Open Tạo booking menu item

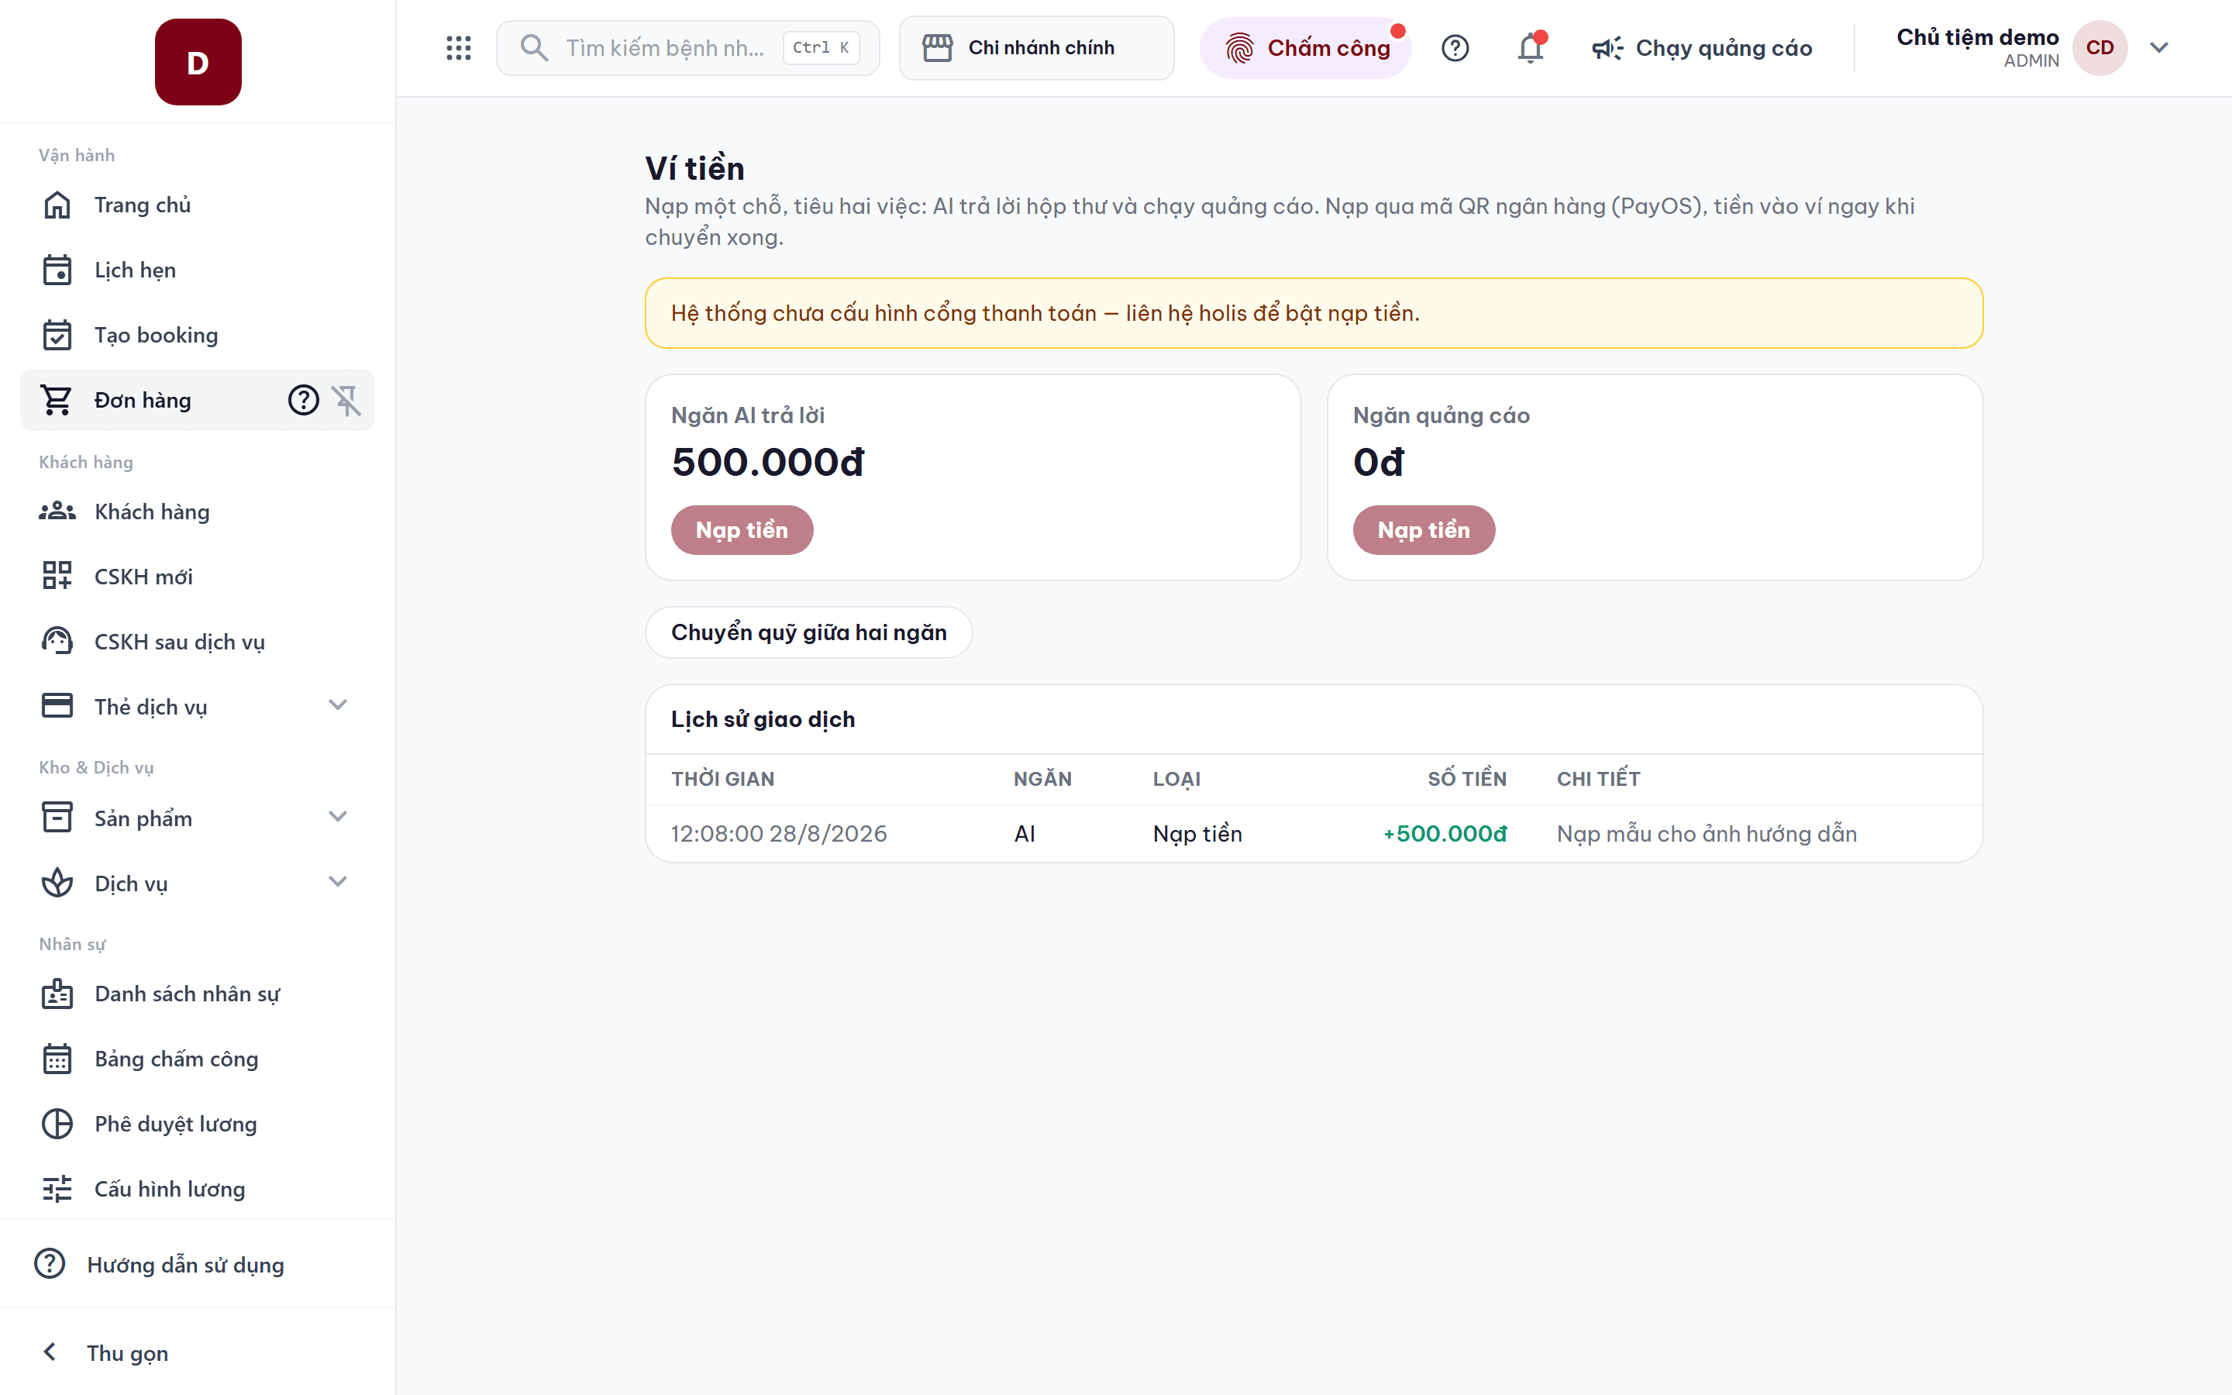[x=198, y=335]
